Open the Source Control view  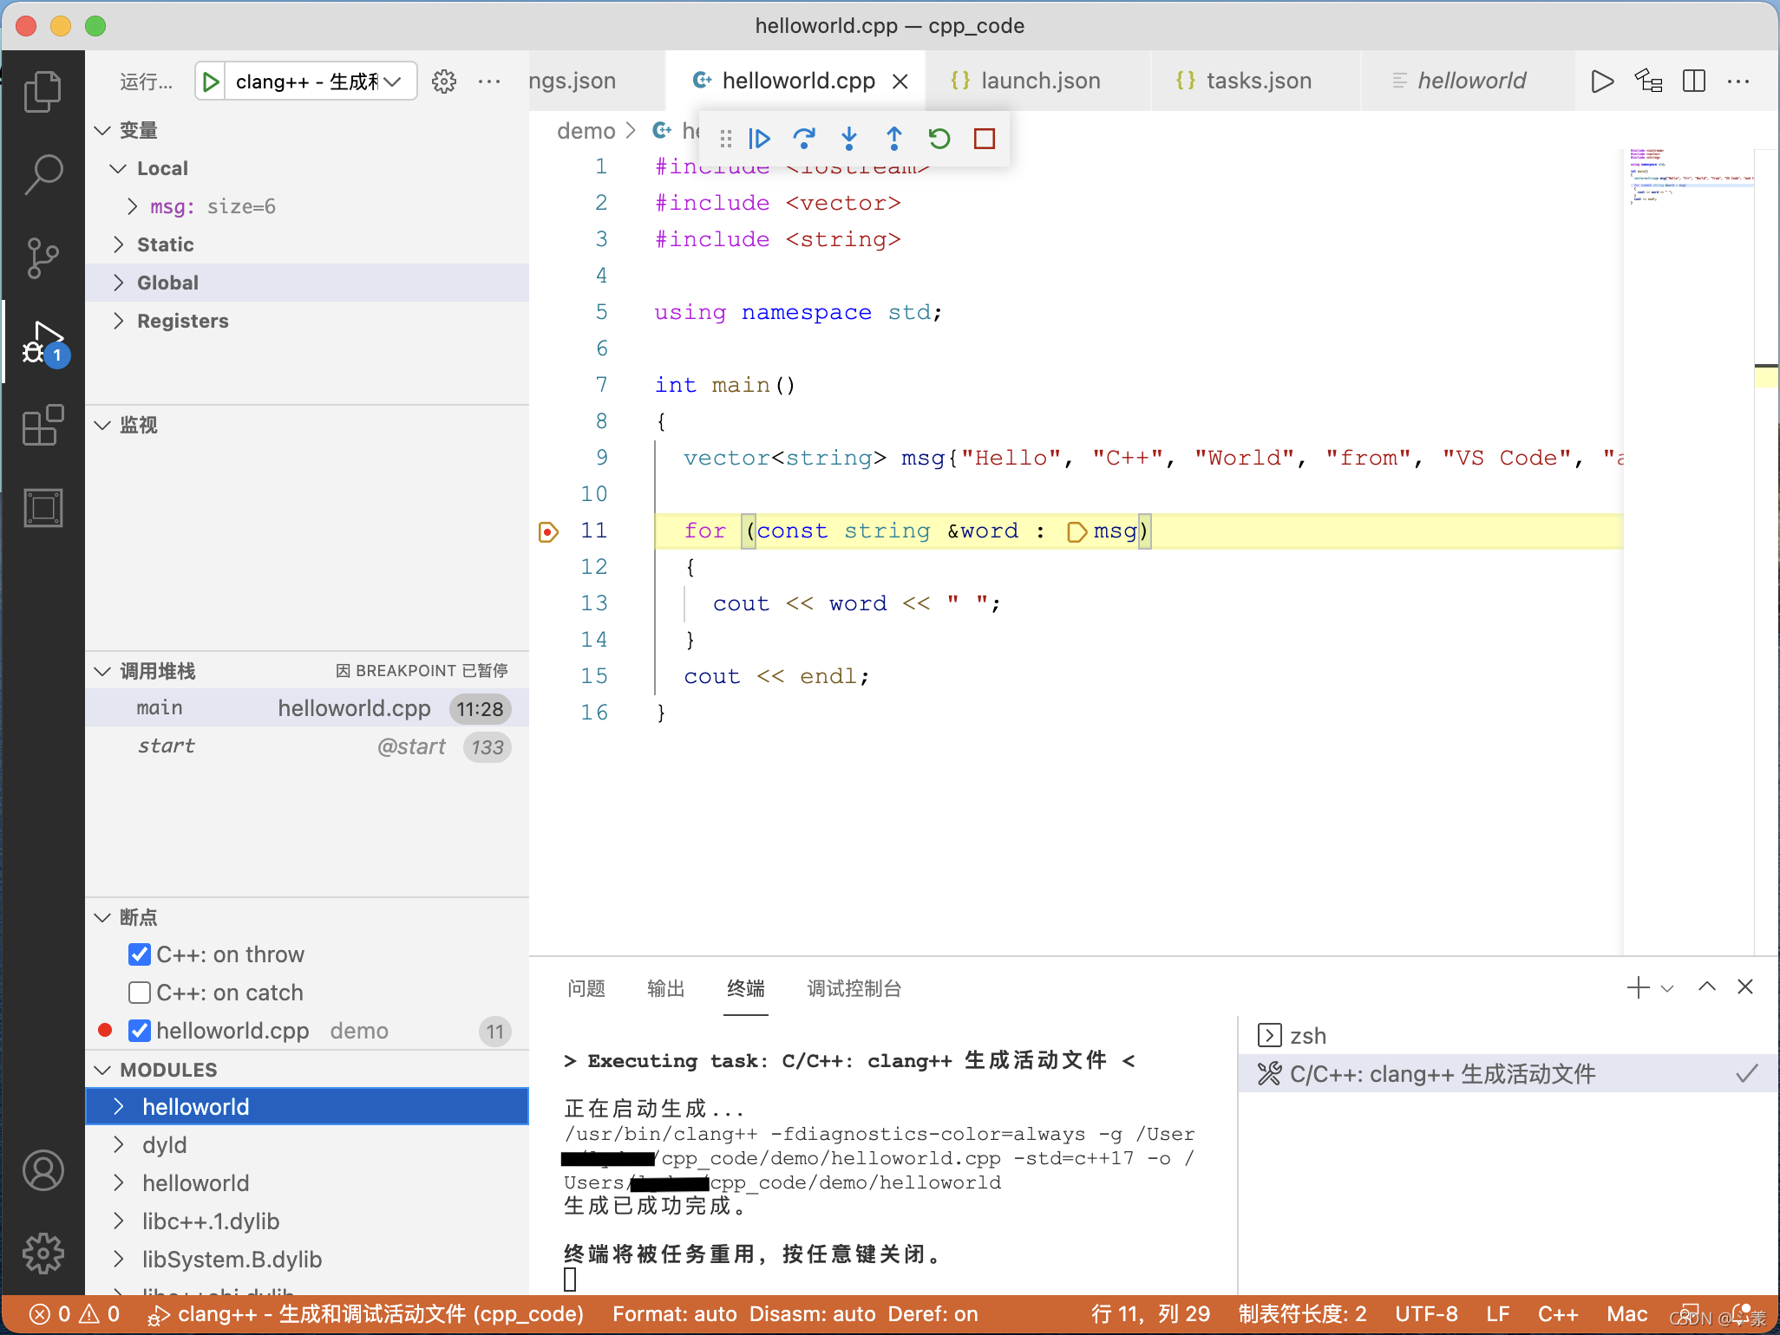click(x=43, y=257)
